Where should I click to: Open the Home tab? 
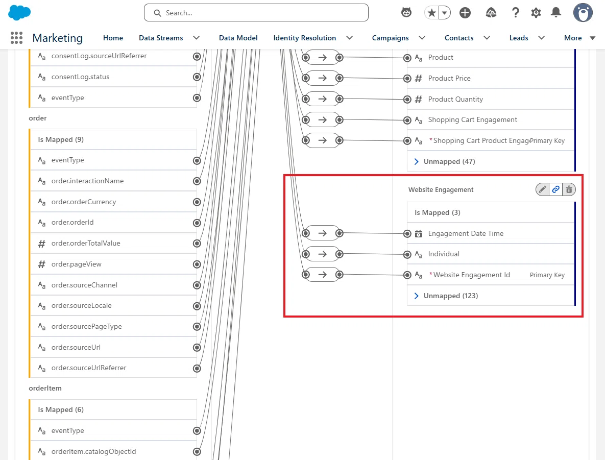point(113,38)
